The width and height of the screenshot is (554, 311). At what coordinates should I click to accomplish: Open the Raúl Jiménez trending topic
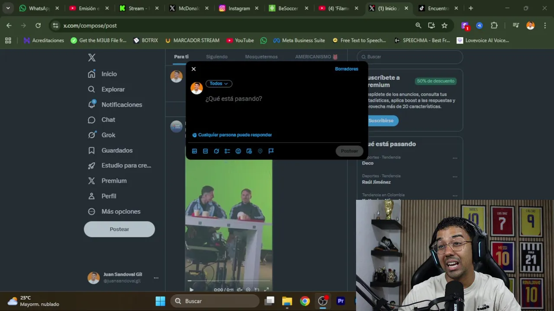coord(377,182)
